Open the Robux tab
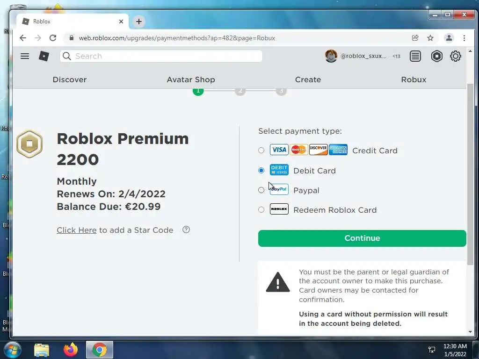 (414, 79)
